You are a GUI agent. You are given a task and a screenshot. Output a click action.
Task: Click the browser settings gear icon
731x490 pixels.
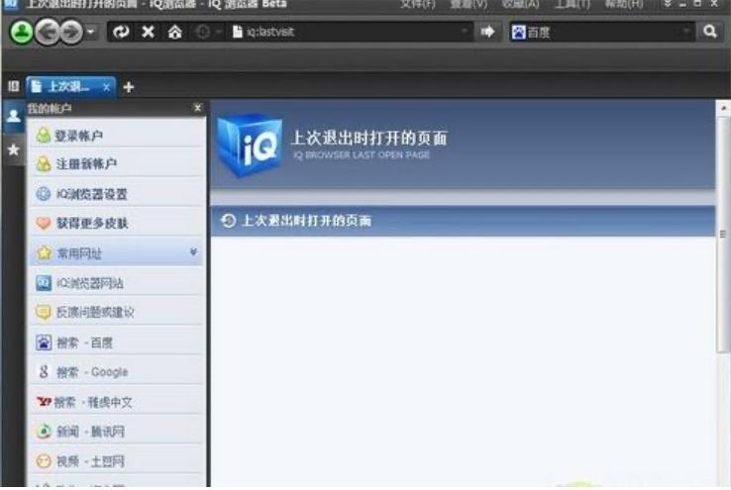pos(44,194)
